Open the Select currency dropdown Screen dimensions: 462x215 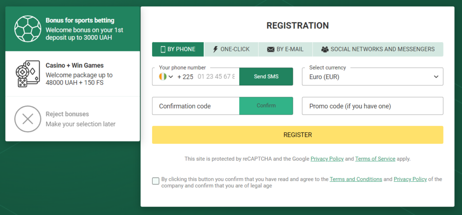372,76
